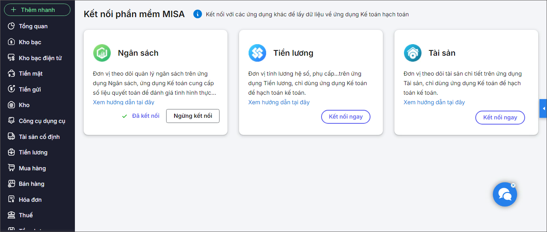
Task: Click the Tài sản app icon
Action: 413,53
